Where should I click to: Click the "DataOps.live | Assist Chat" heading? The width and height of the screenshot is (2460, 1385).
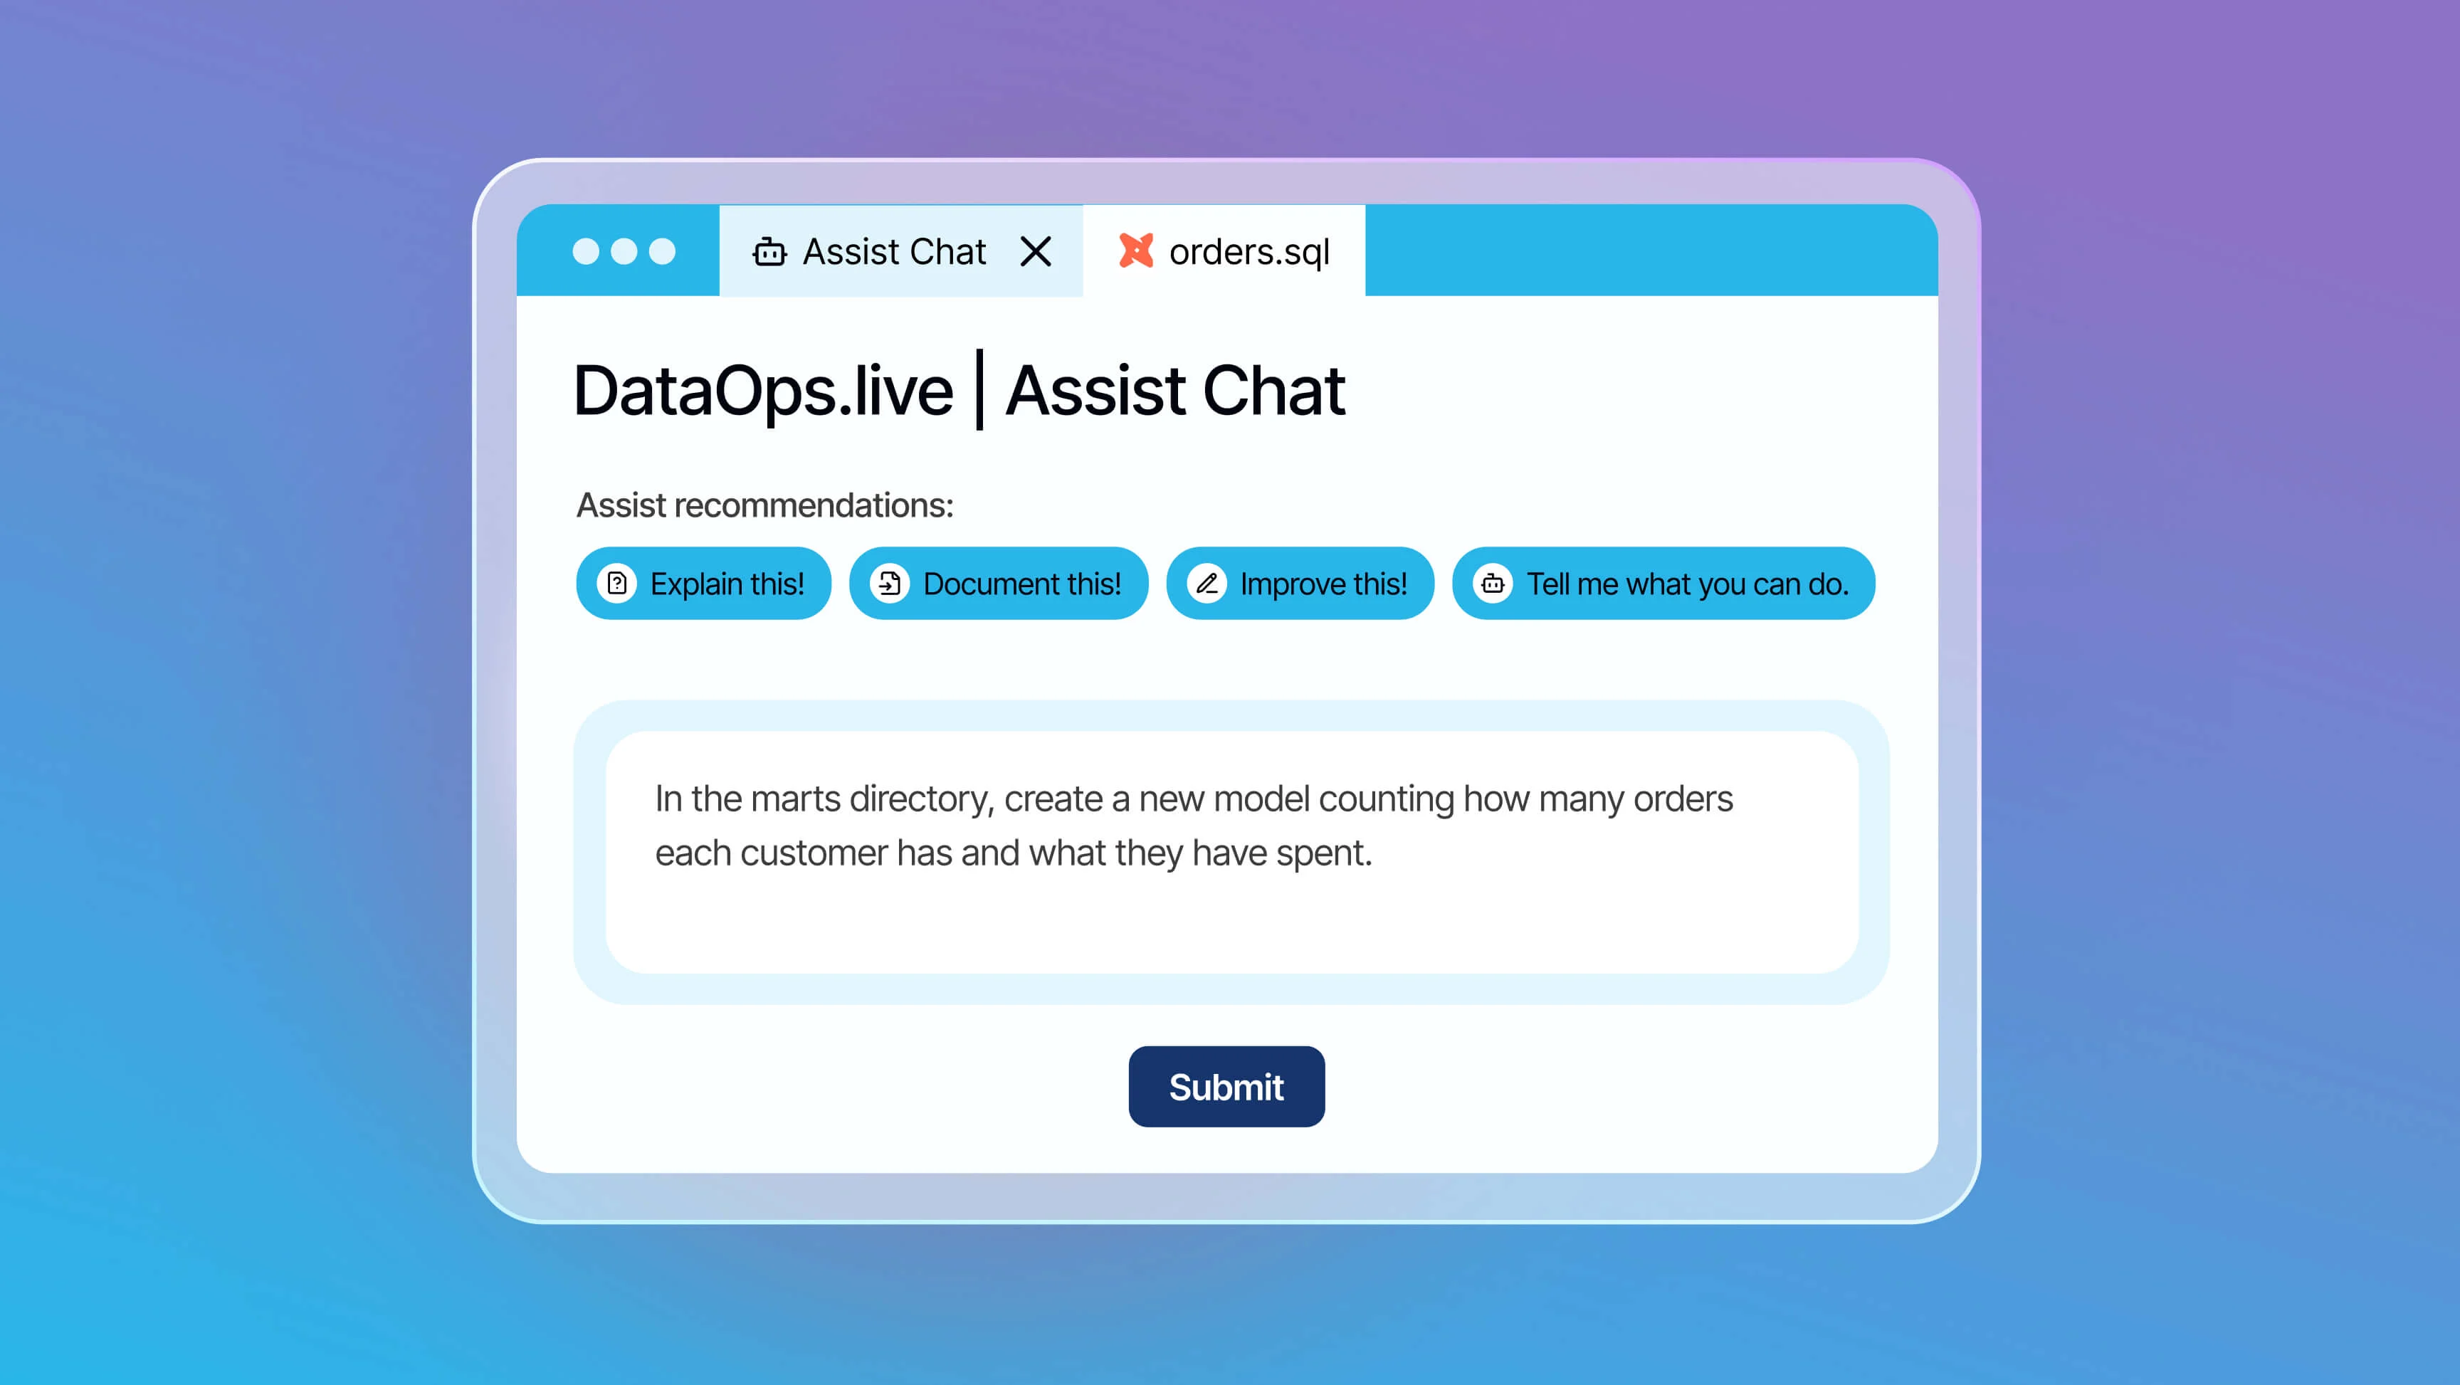pos(959,391)
